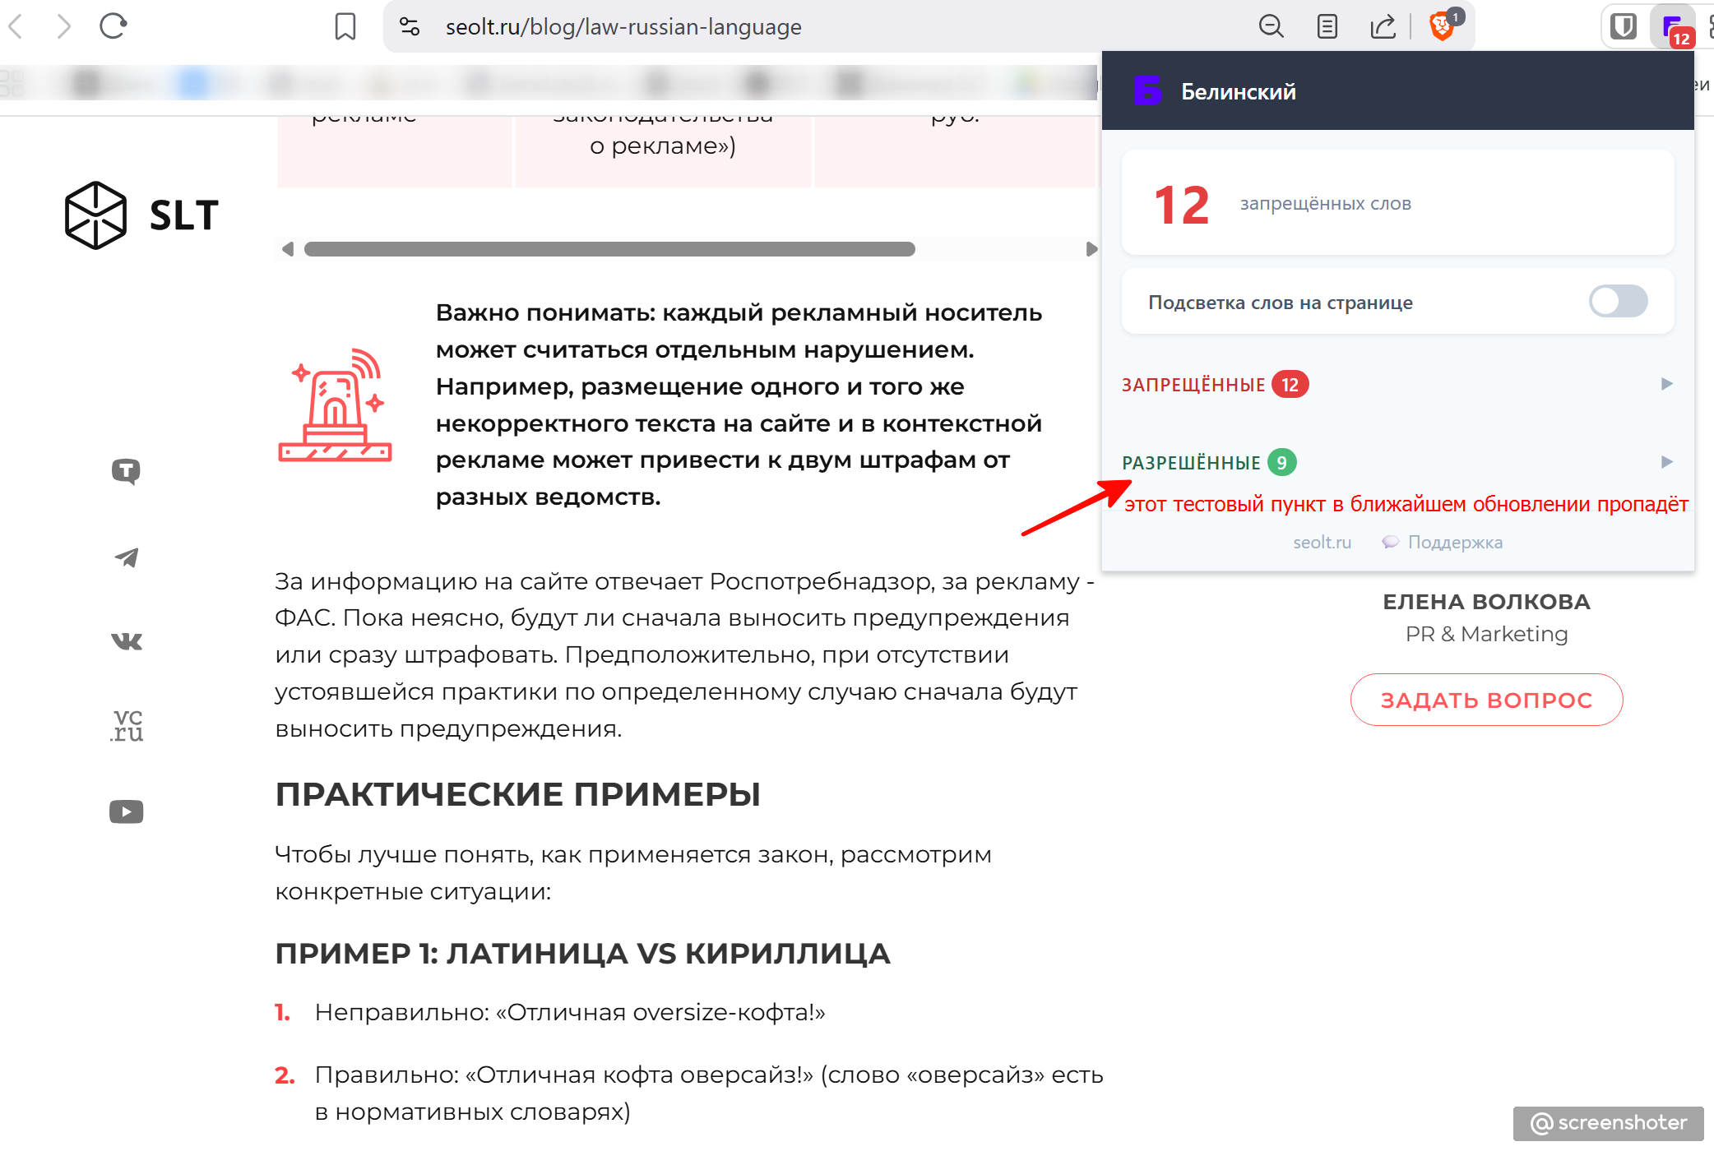Open the Bitwarden extension icon

click(1624, 27)
